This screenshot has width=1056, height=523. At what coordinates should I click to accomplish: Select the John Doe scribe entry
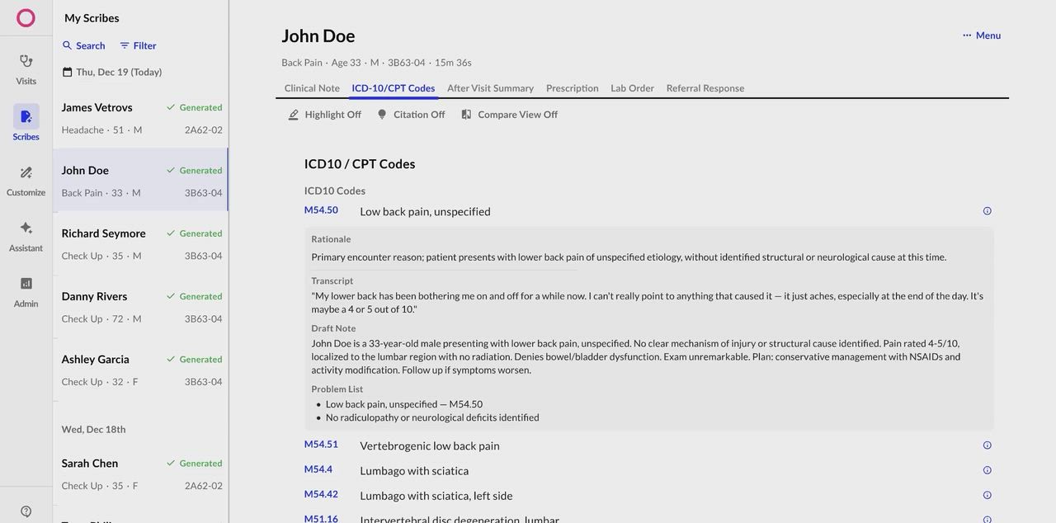pyautogui.click(x=141, y=180)
